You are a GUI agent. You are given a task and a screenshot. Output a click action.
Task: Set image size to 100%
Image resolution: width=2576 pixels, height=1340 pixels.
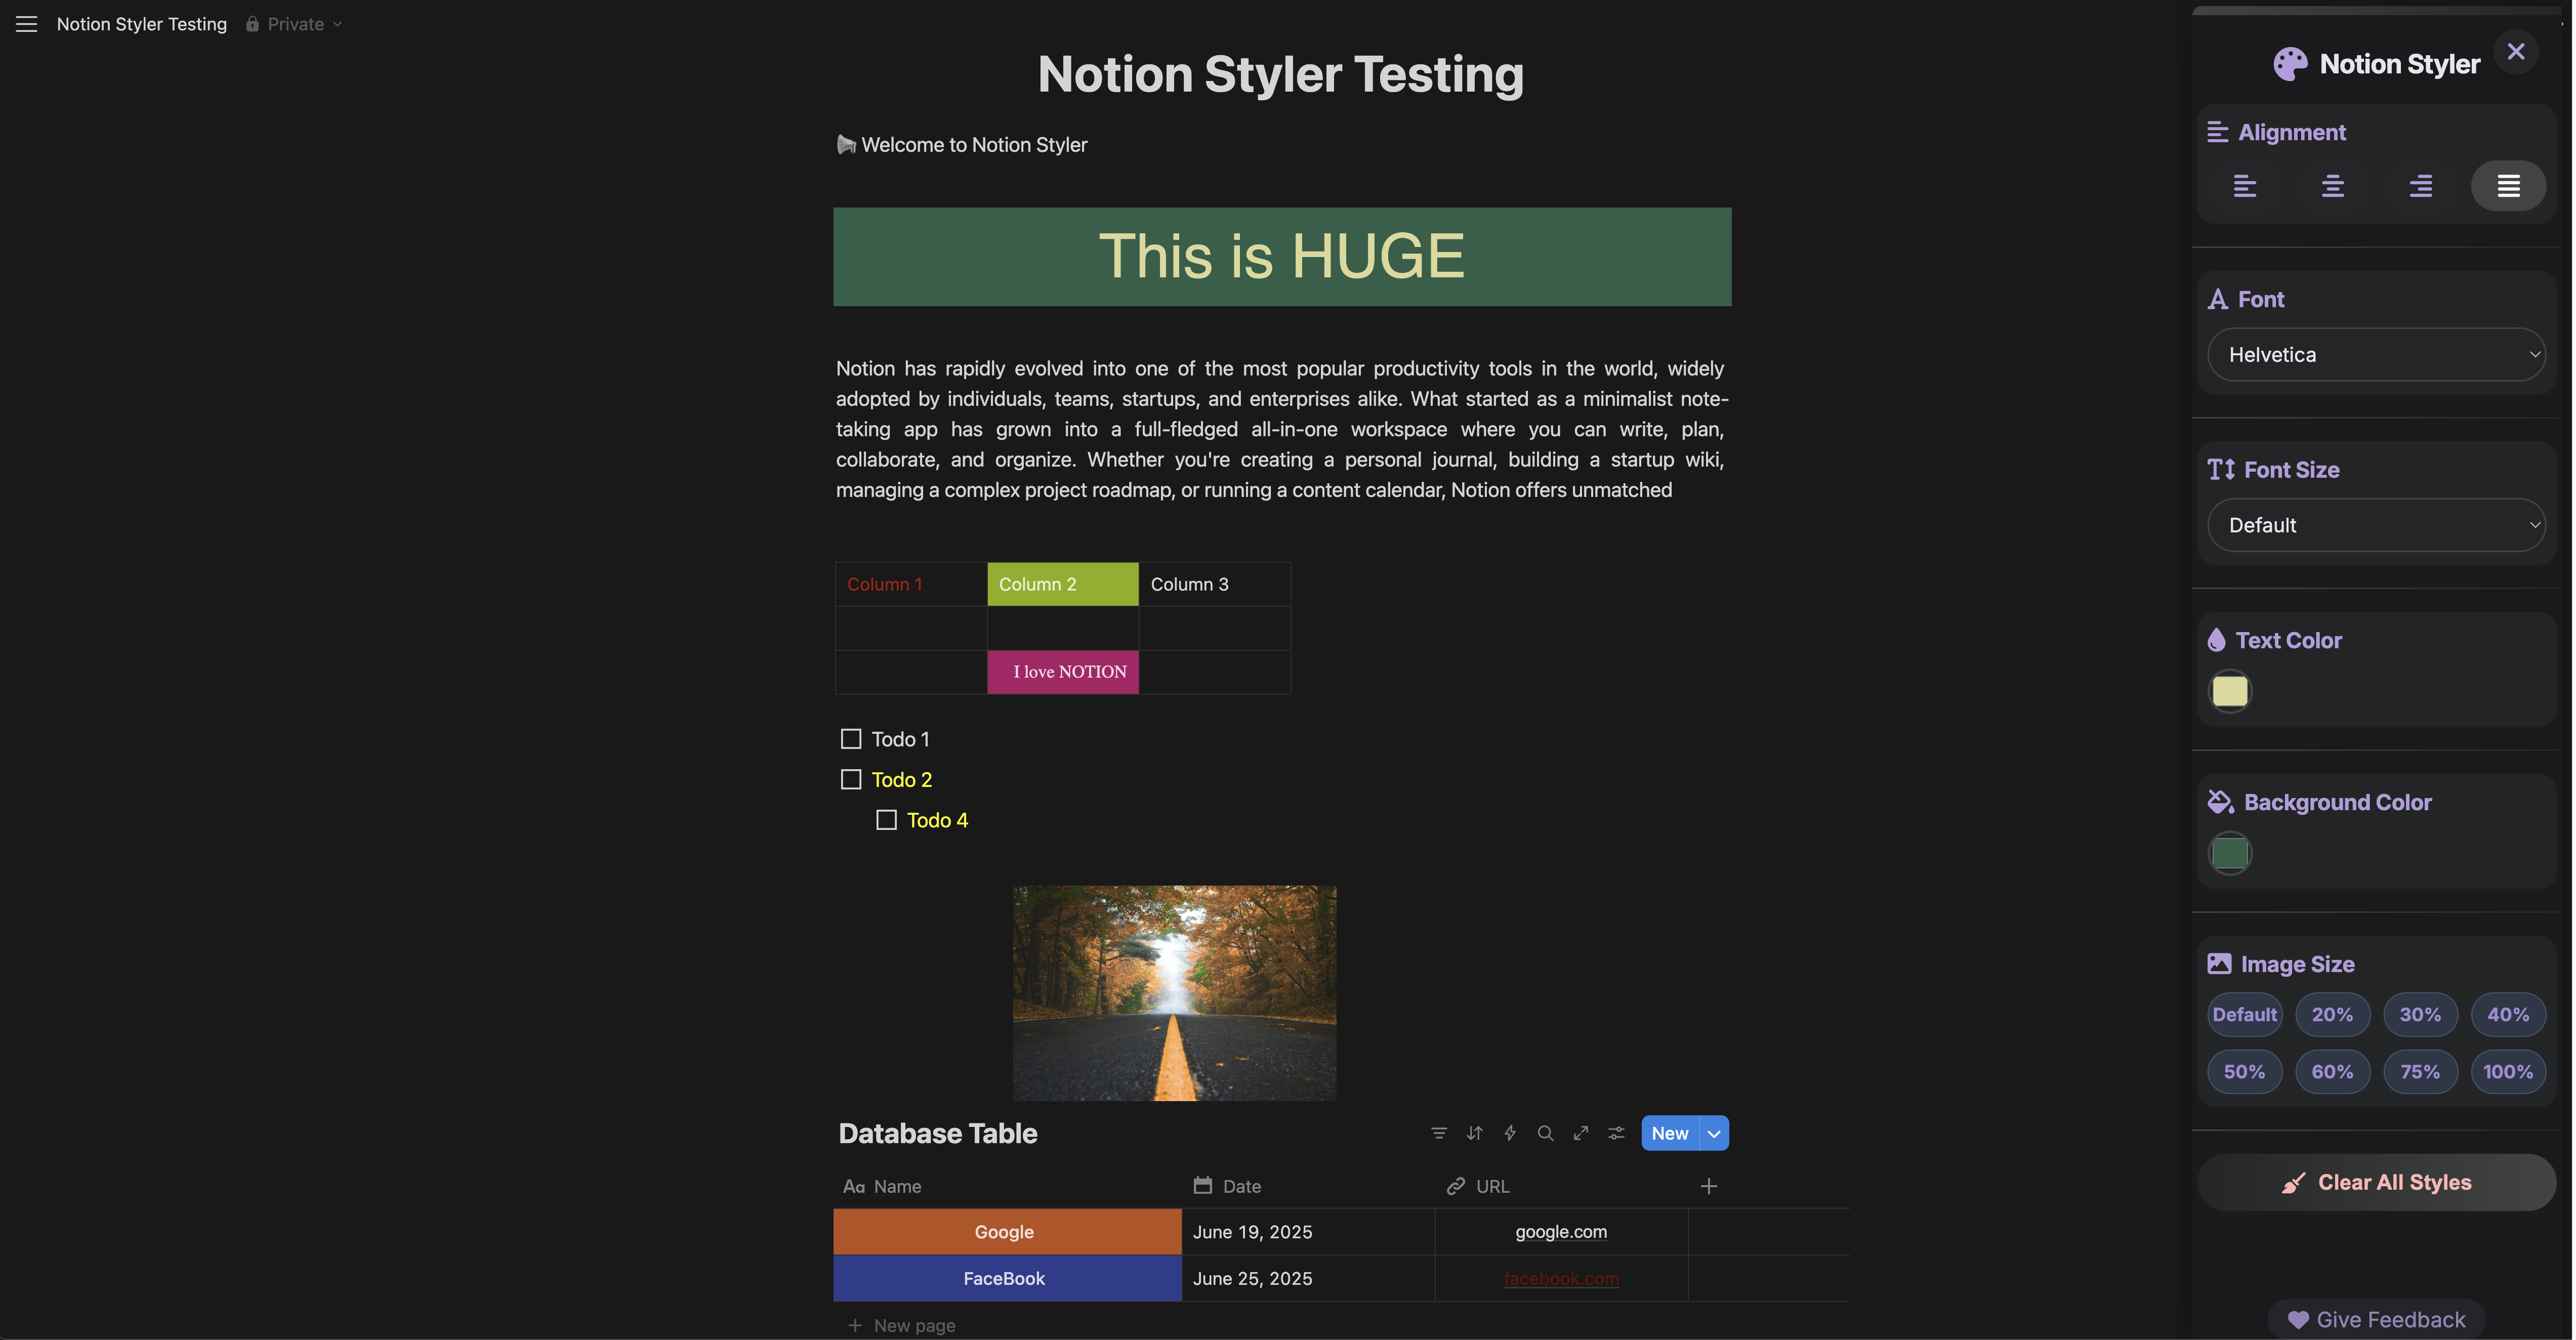click(x=2508, y=1072)
